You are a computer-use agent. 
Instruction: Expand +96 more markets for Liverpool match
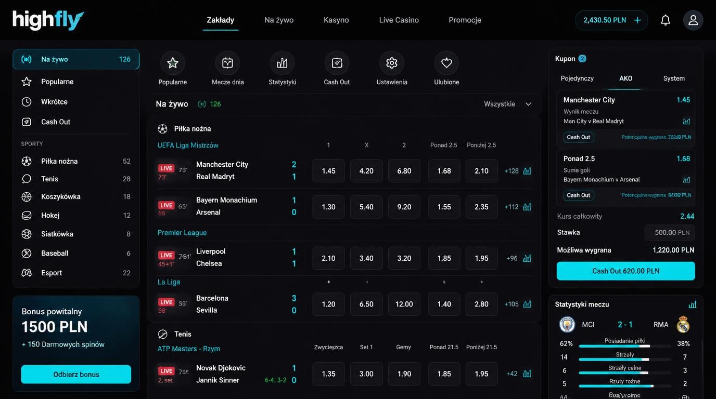512,258
